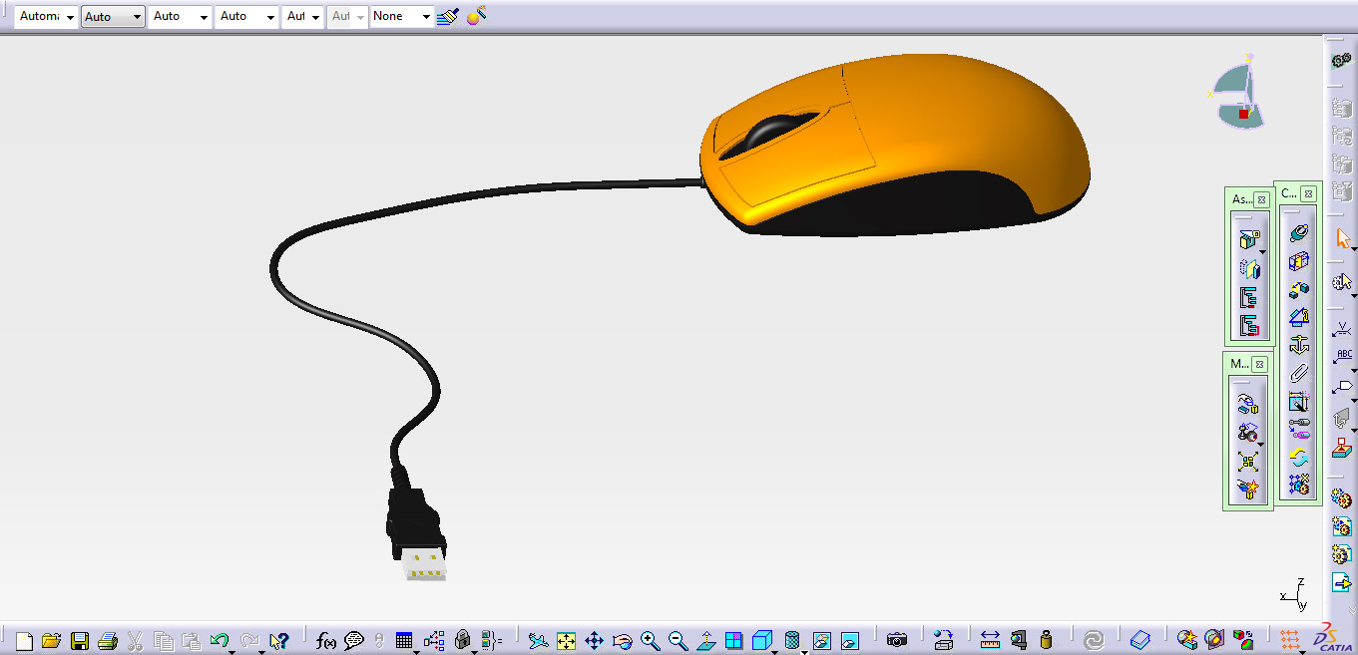Open the Anchor fix constraint icon
Viewport: 1358px width, 655px height.
pyautogui.click(x=1298, y=345)
